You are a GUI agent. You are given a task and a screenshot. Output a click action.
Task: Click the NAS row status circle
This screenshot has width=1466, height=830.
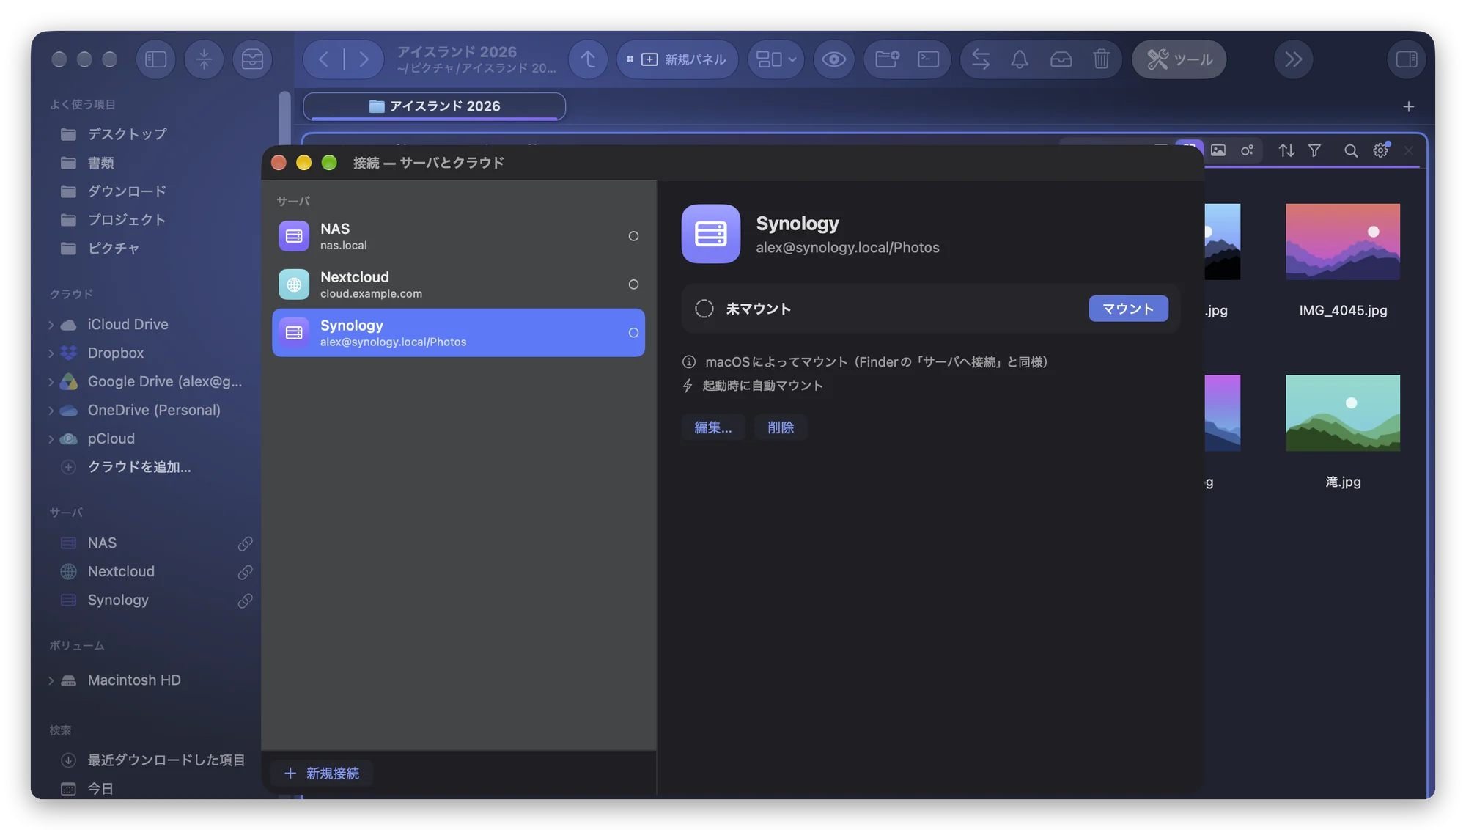click(633, 236)
